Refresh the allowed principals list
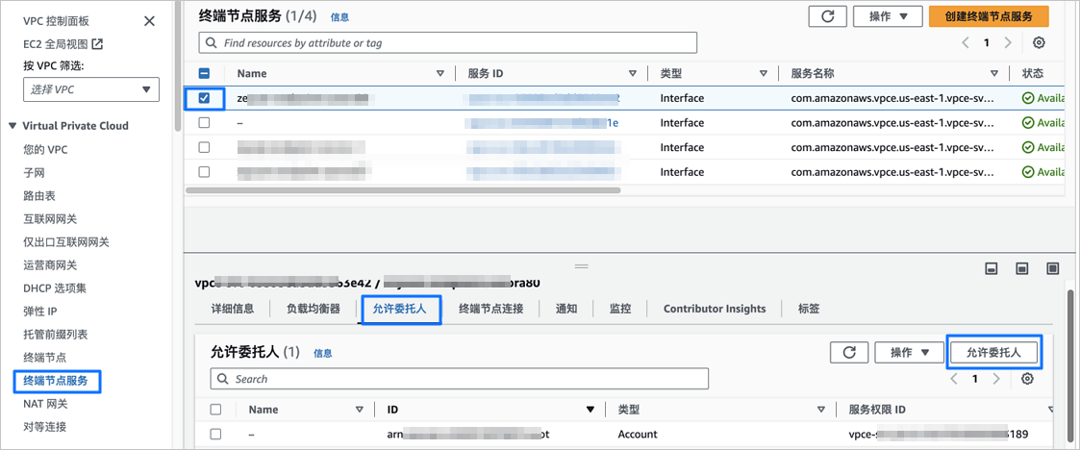The width and height of the screenshot is (1080, 450). click(850, 352)
